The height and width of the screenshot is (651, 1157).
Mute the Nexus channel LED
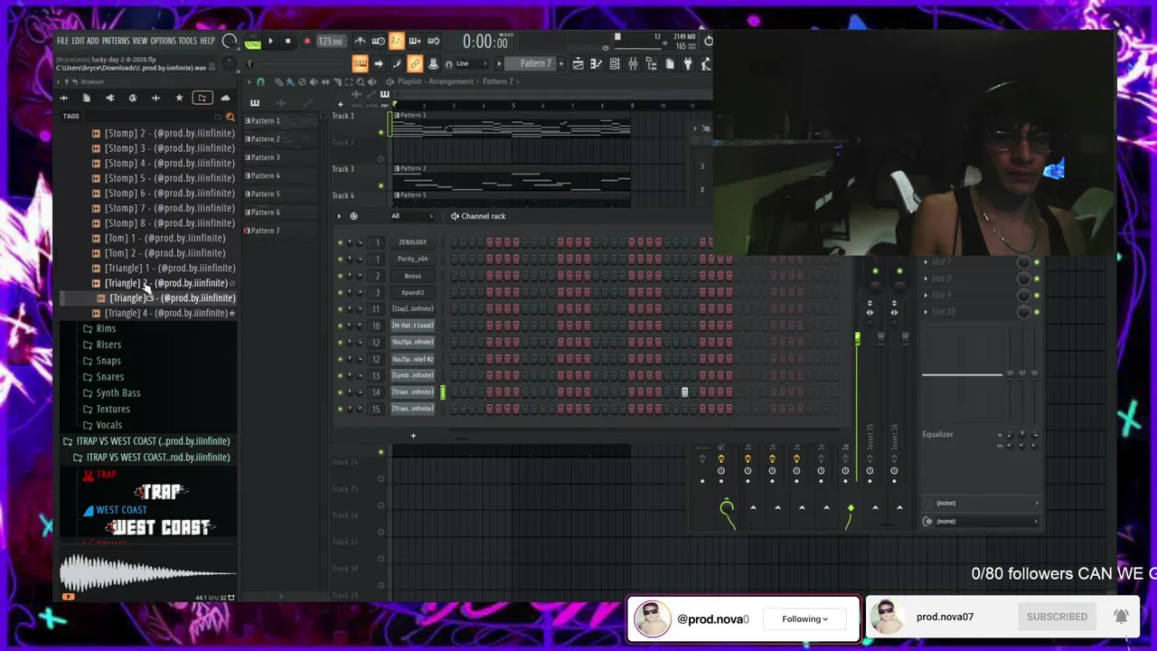coord(340,276)
